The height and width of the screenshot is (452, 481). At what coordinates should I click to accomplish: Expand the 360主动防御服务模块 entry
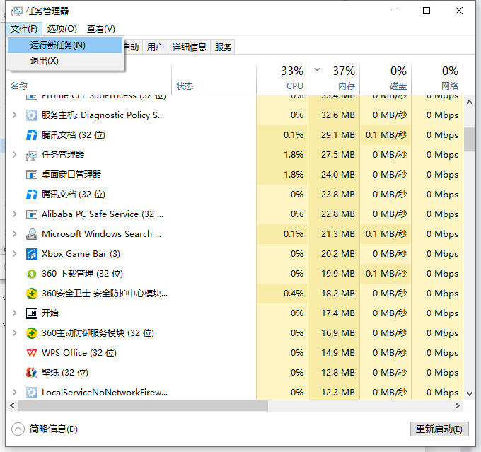point(15,333)
